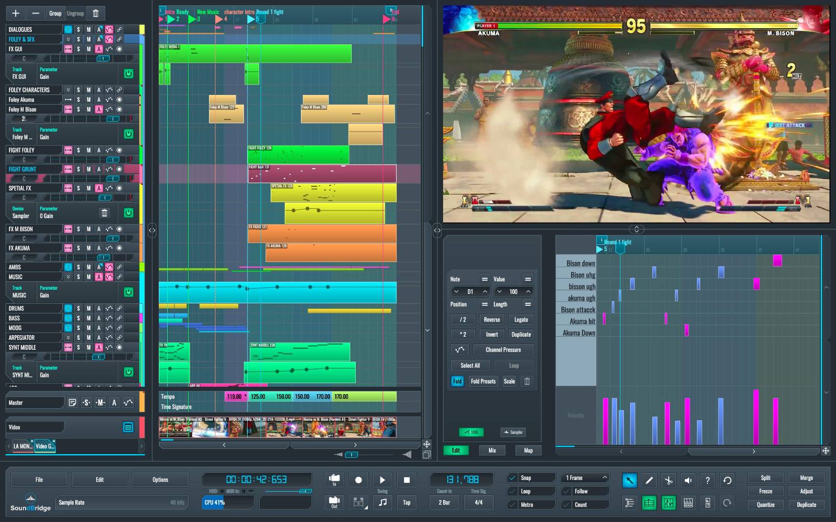Stop playback with the stop button
The image size is (836, 522).
(407, 480)
